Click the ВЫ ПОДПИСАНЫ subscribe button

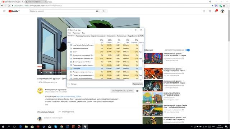[122, 91]
